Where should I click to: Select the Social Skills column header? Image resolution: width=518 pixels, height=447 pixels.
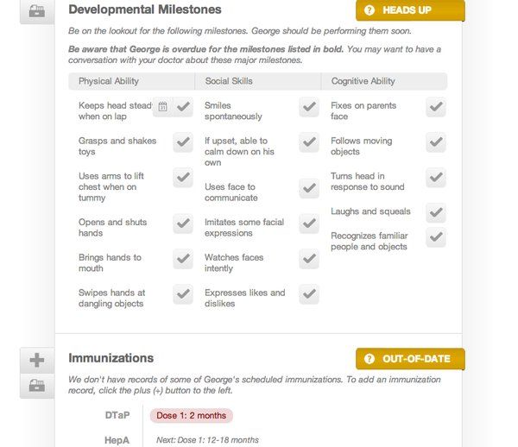point(258,81)
